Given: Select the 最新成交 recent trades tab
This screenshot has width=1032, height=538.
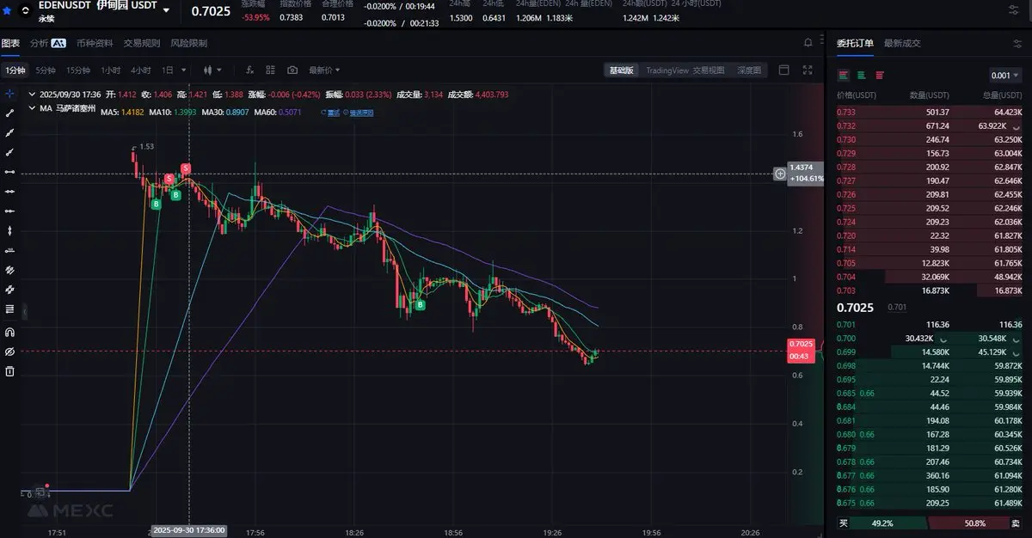Looking at the screenshot, I should click(901, 43).
